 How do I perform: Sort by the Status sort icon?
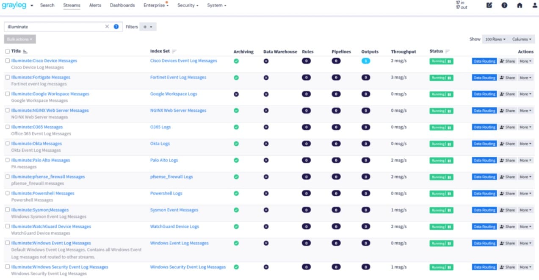point(448,51)
